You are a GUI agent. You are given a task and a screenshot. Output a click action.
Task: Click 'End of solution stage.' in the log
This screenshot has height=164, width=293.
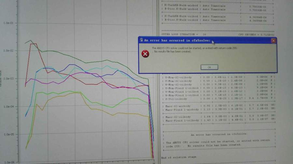(179, 157)
